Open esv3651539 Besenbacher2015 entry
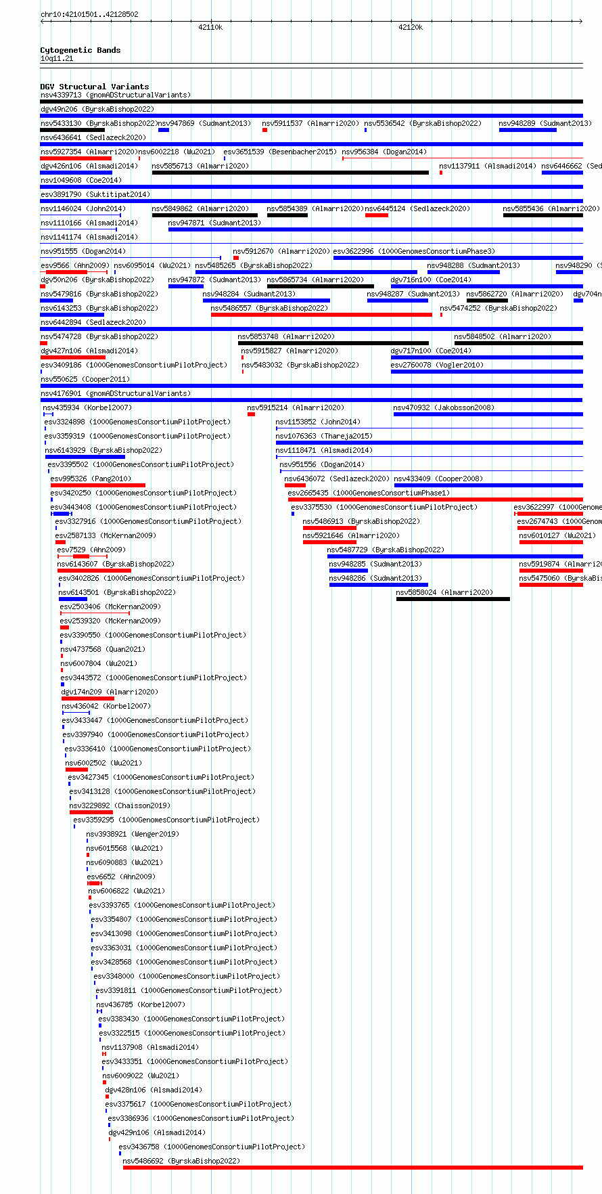The width and height of the screenshot is (602, 1194). (x=280, y=152)
